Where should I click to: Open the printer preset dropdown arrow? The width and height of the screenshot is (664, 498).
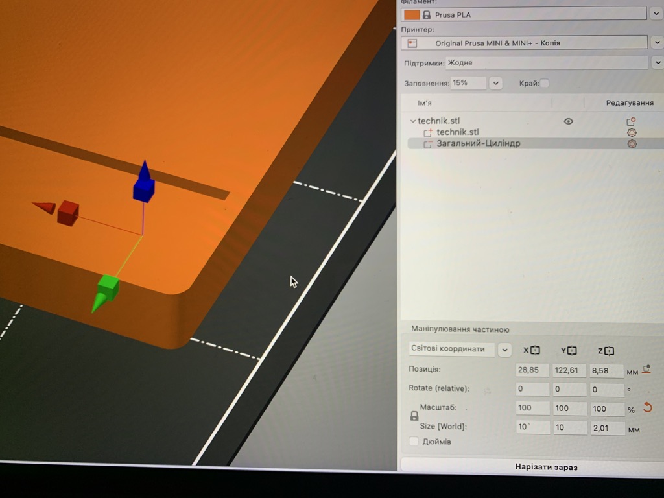click(x=658, y=42)
